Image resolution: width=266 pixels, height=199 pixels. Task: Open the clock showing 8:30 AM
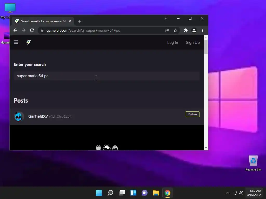[254, 193]
